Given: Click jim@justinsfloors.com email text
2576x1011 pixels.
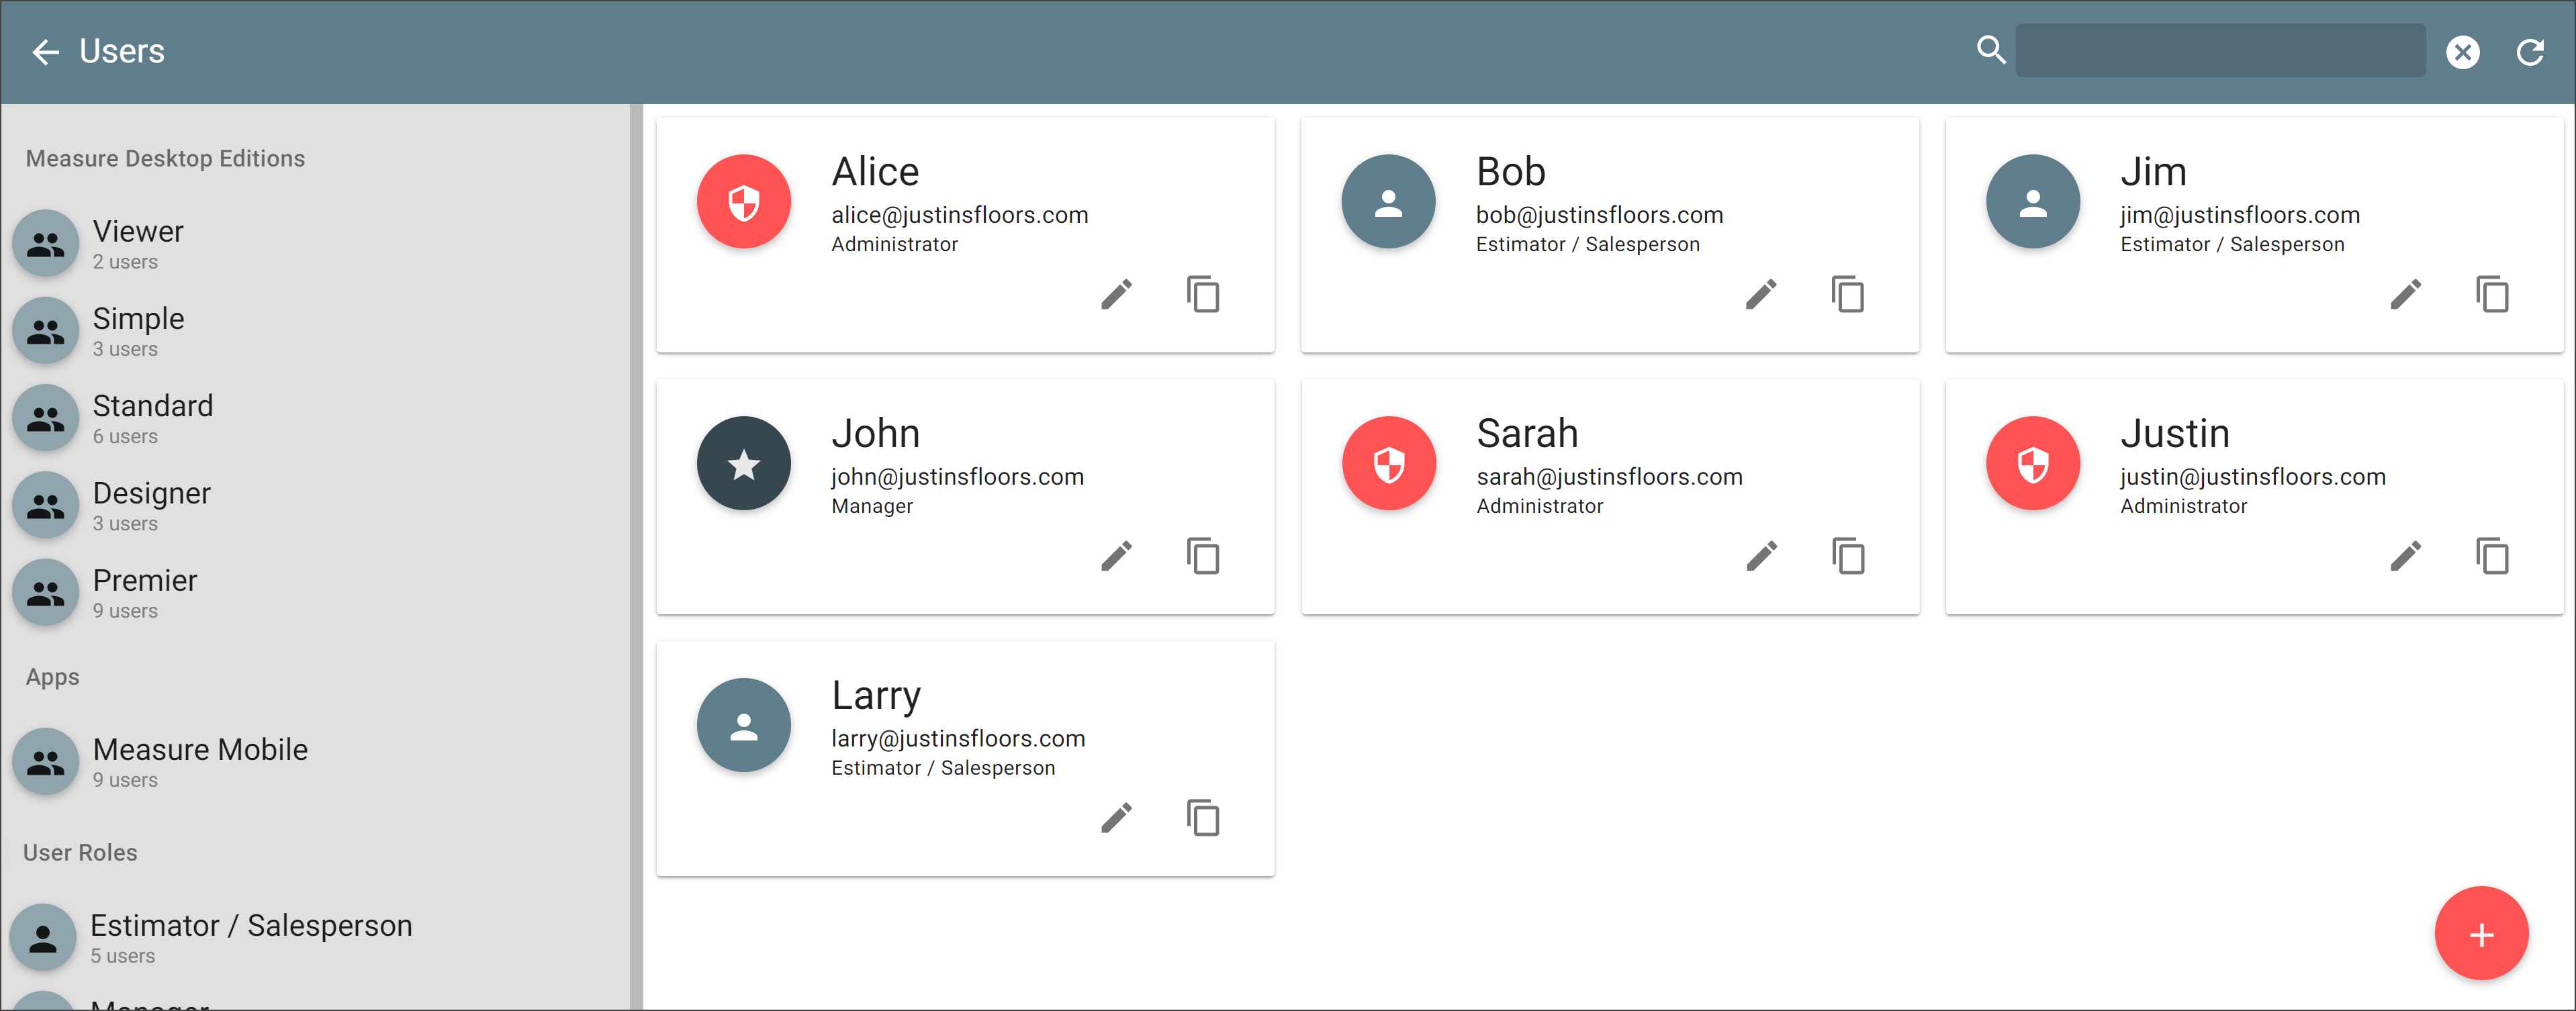Looking at the screenshot, I should point(2240,215).
